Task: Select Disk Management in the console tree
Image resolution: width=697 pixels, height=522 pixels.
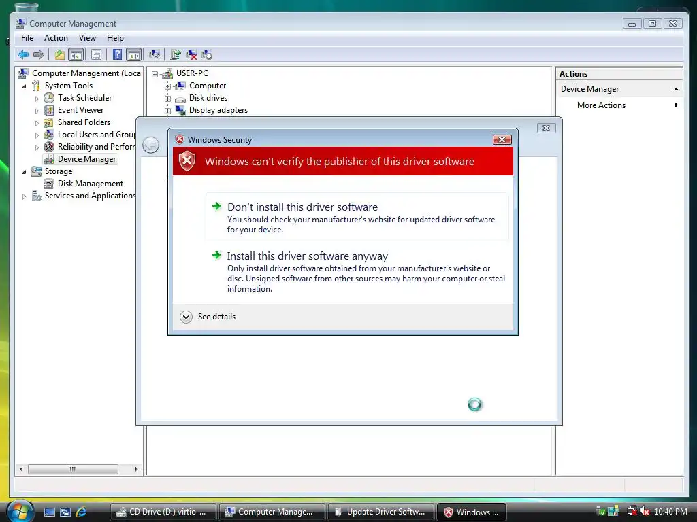Action: (91, 184)
